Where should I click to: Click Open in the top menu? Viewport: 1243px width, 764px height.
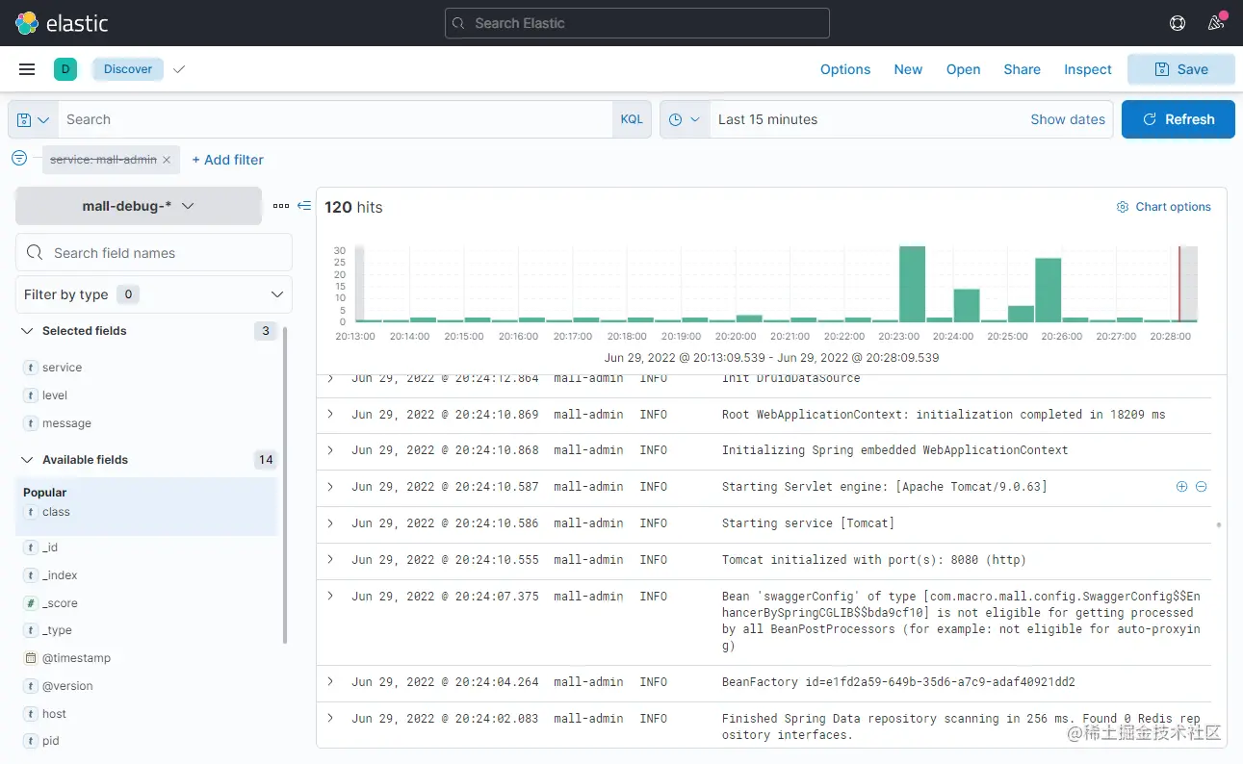(963, 69)
